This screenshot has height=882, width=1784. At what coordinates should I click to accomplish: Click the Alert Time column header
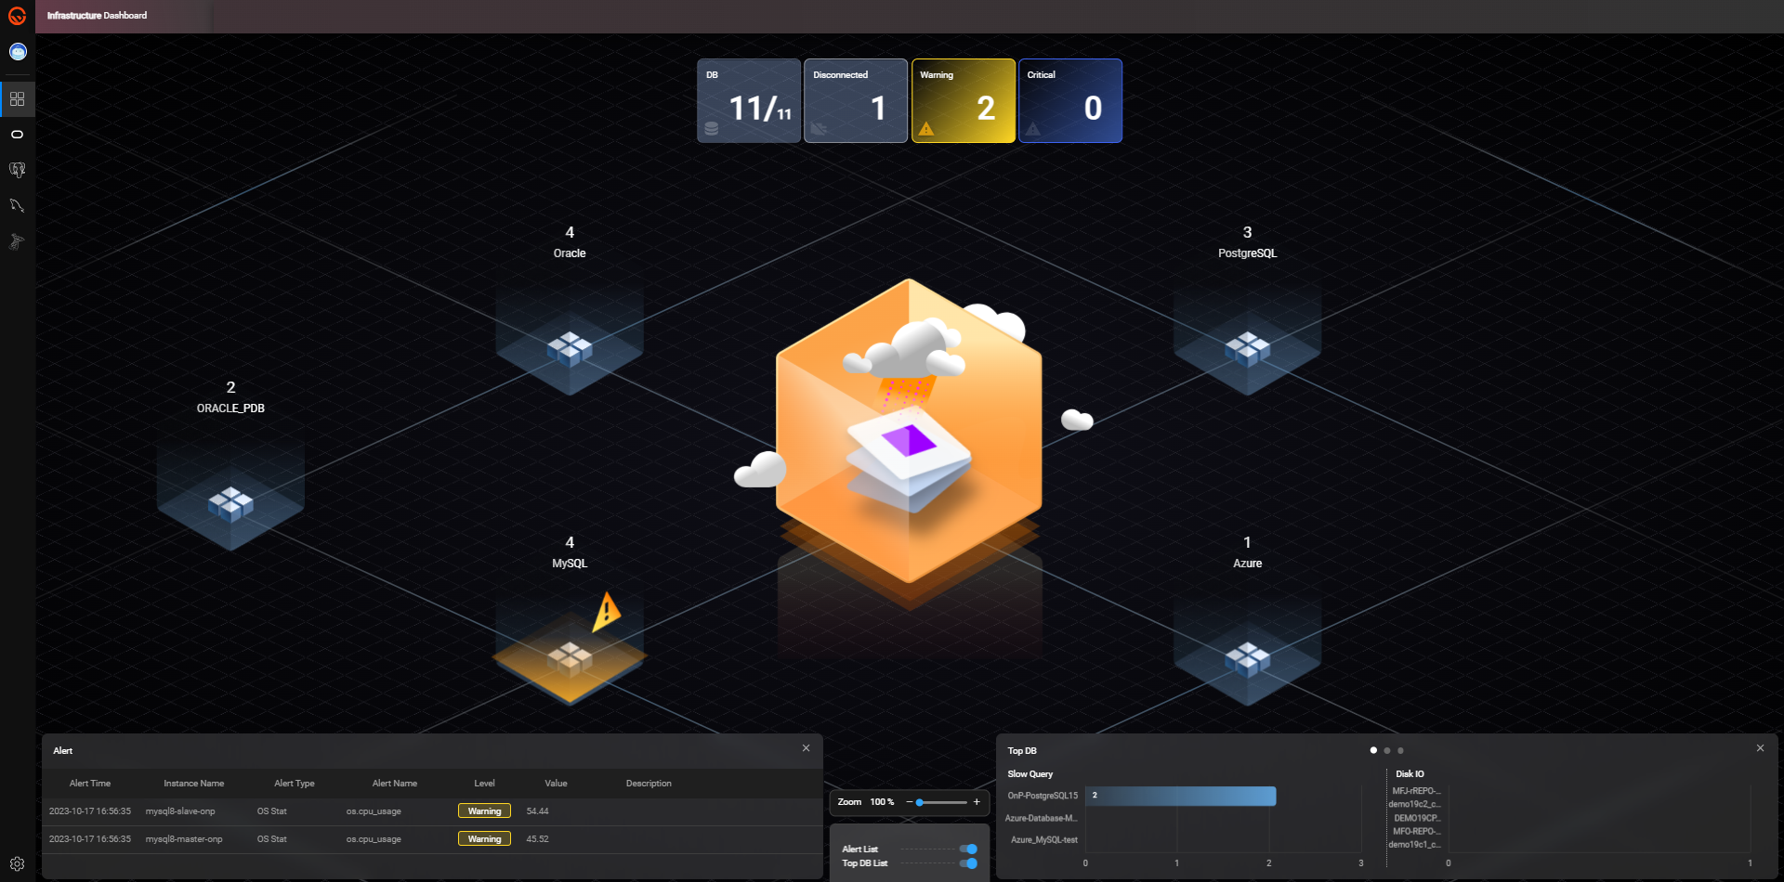click(90, 784)
